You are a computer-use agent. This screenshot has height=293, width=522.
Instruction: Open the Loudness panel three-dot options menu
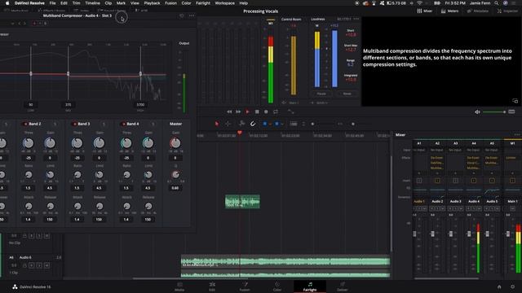(356, 19)
